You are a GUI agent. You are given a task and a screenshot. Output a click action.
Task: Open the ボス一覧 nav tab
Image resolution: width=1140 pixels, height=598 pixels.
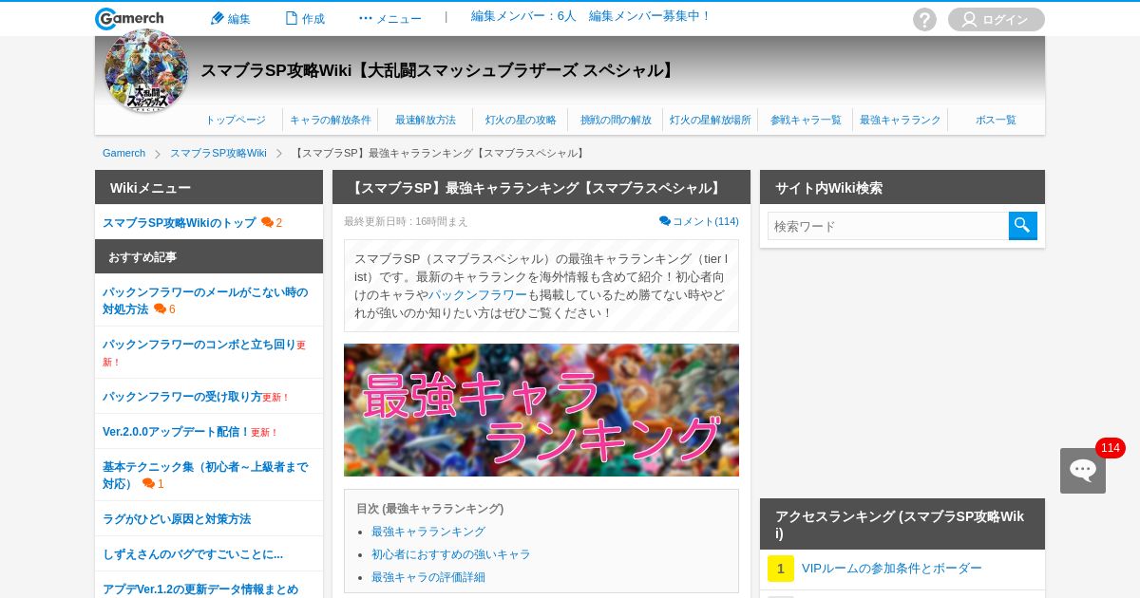[996, 120]
